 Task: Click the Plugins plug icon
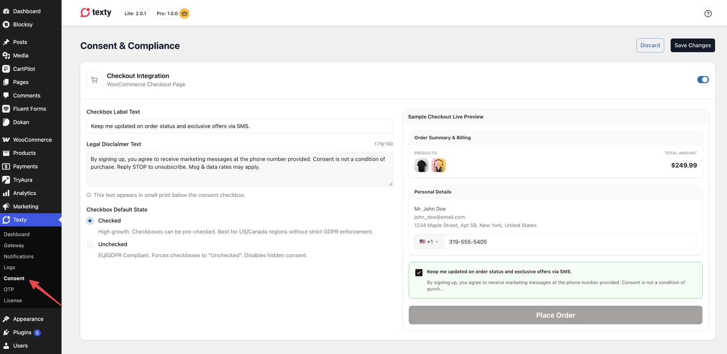click(x=6, y=332)
